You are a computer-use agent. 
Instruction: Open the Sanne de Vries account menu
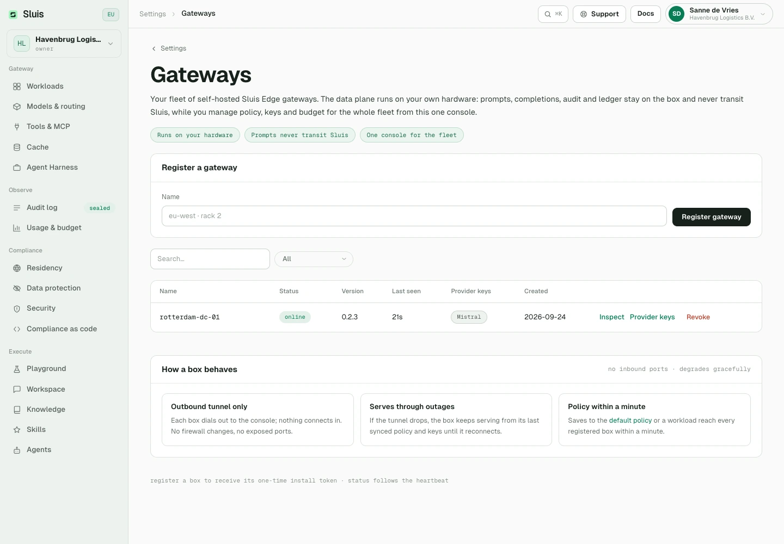click(x=719, y=14)
